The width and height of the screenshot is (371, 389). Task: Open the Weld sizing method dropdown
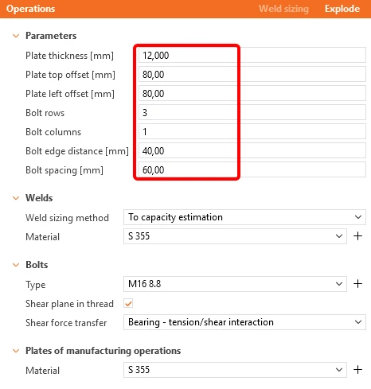click(x=244, y=217)
